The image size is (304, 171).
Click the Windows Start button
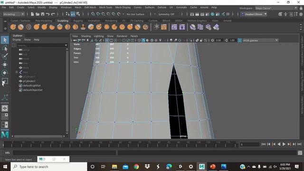5,167
